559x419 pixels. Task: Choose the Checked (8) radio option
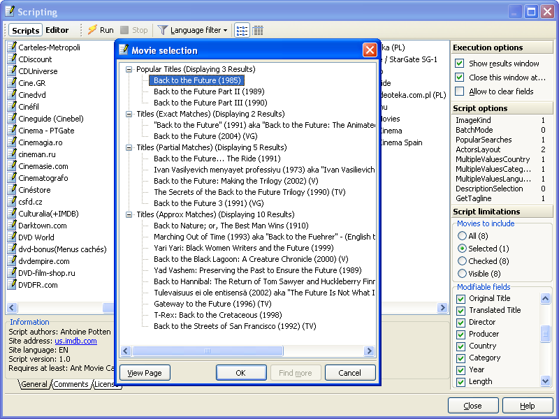(x=463, y=261)
